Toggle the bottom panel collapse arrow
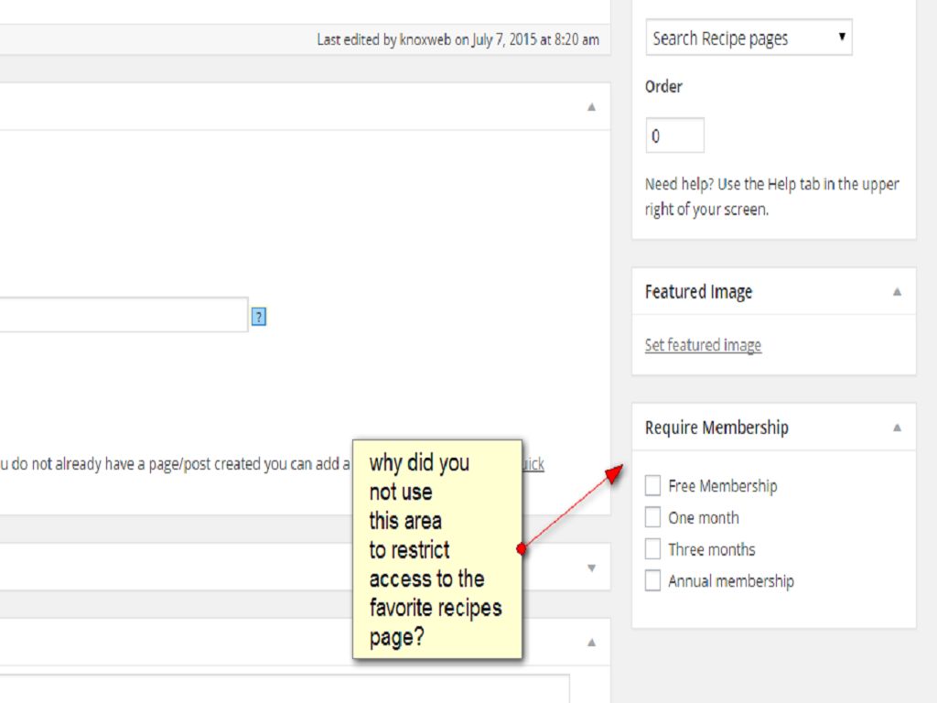The height and width of the screenshot is (703, 937). click(x=591, y=642)
